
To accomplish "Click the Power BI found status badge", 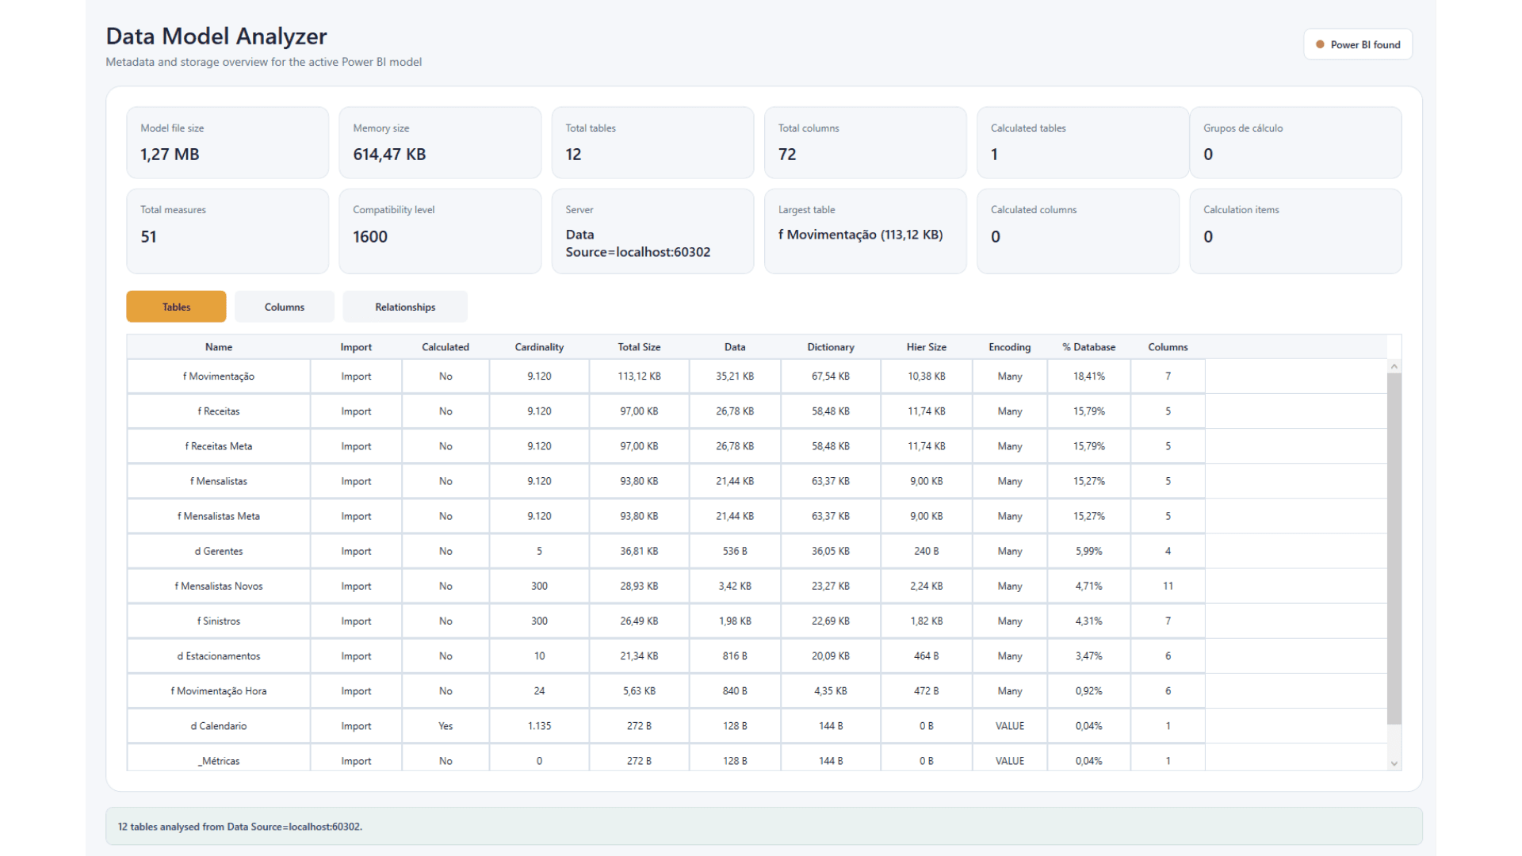I will [x=1358, y=44].
